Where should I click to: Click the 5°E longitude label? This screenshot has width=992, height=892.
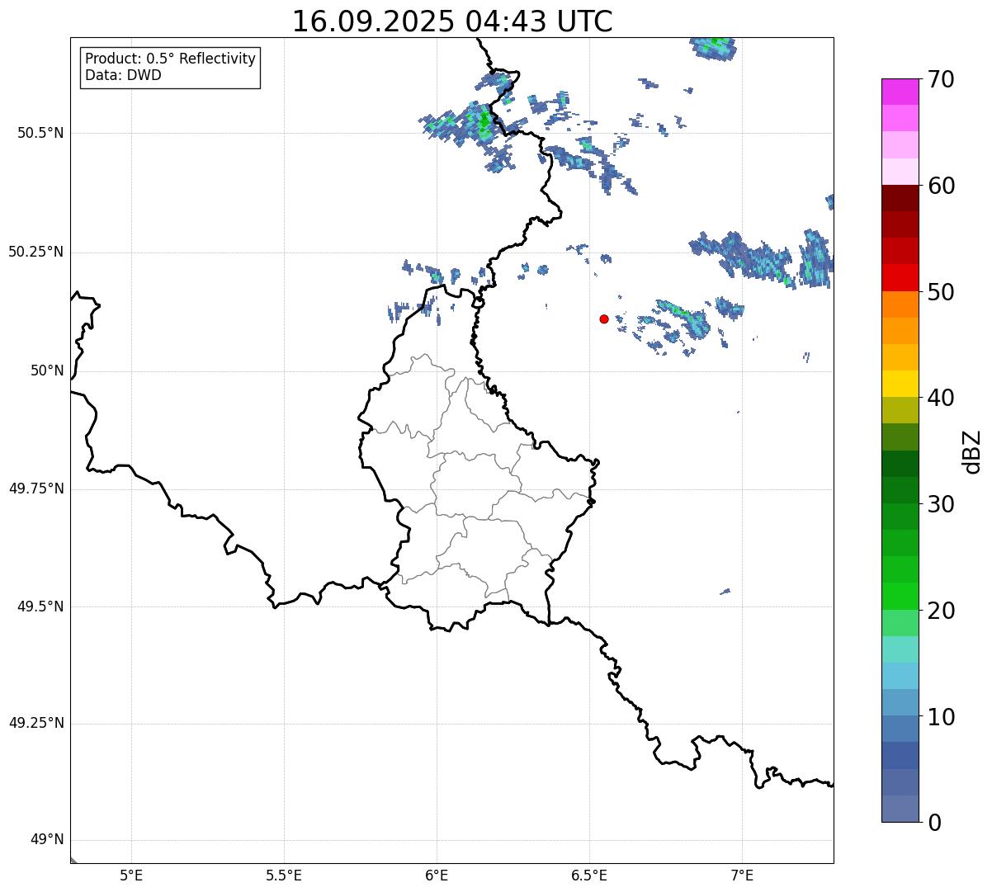131,875
